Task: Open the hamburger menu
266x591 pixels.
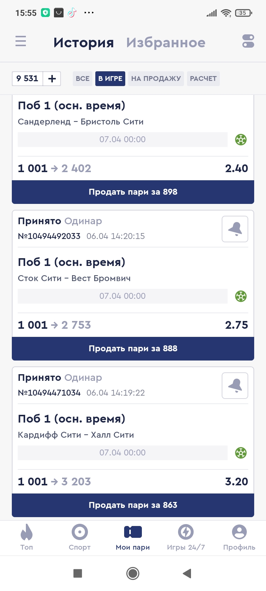Action: 21,41
